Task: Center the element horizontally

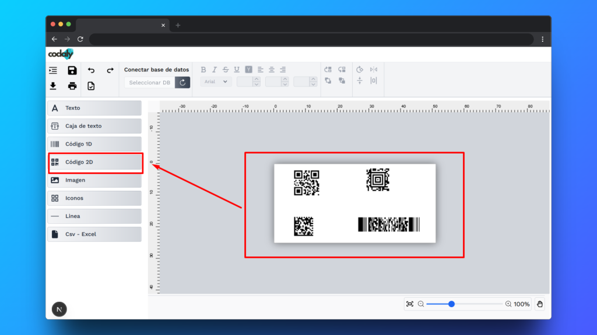Action: pyautogui.click(x=374, y=80)
